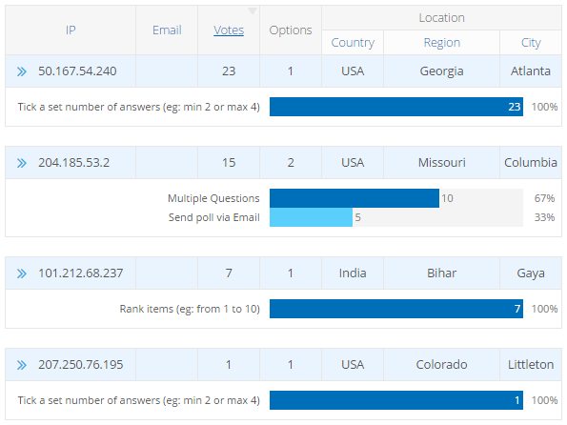The width and height of the screenshot is (567, 425).
Task: Select IP address 50.167.54.240
Action: [x=77, y=71]
